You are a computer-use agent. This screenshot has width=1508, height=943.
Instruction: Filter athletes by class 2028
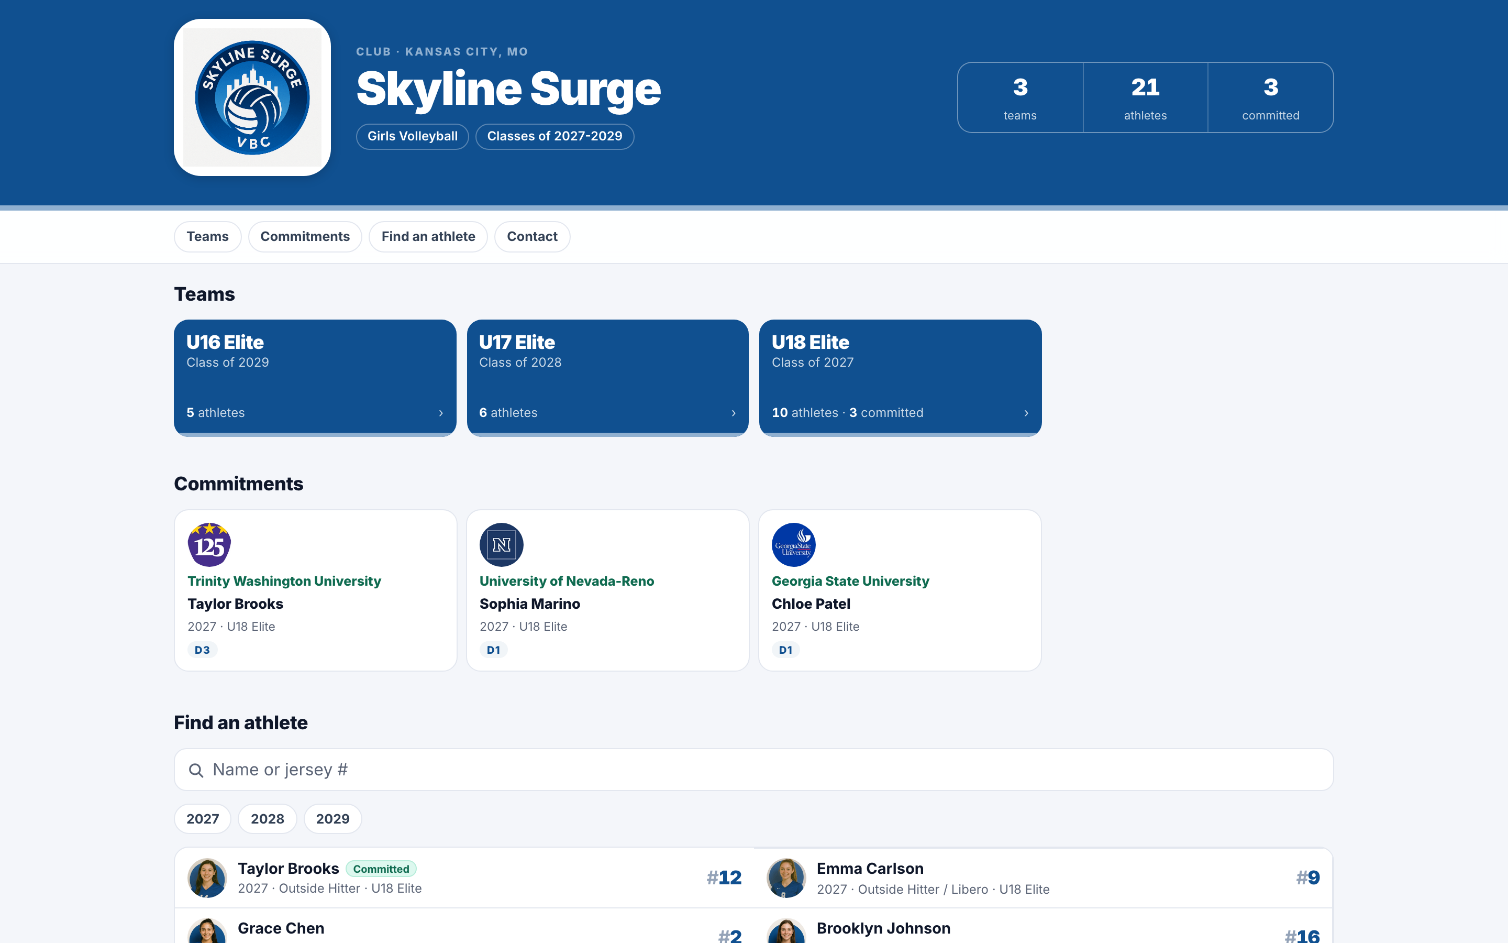click(x=268, y=818)
